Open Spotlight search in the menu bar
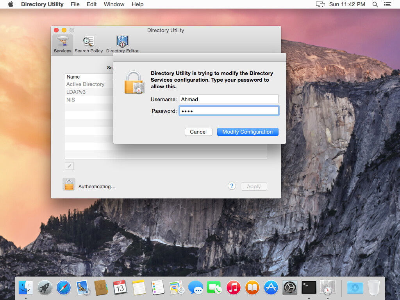Image resolution: width=400 pixels, height=300 pixels. 375,4
